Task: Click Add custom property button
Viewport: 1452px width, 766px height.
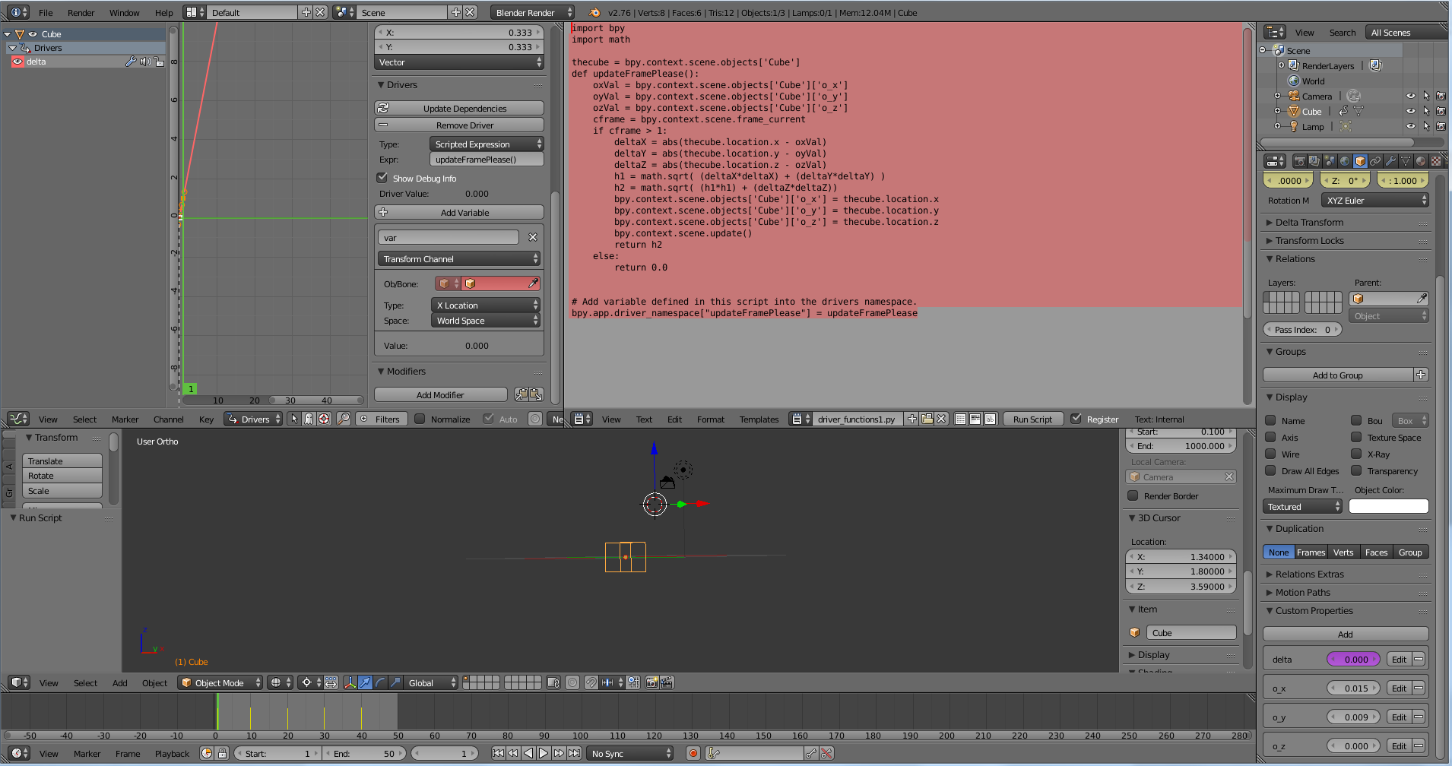Action: pos(1346,634)
